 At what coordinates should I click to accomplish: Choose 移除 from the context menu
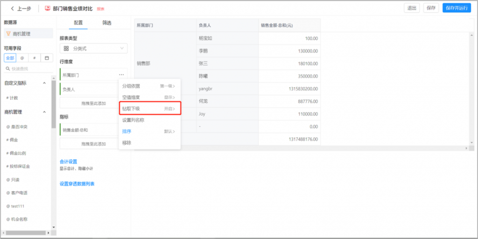click(127, 143)
